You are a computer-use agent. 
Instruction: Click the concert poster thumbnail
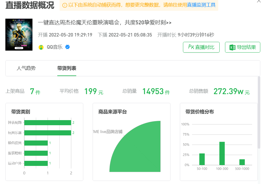tap(19, 35)
